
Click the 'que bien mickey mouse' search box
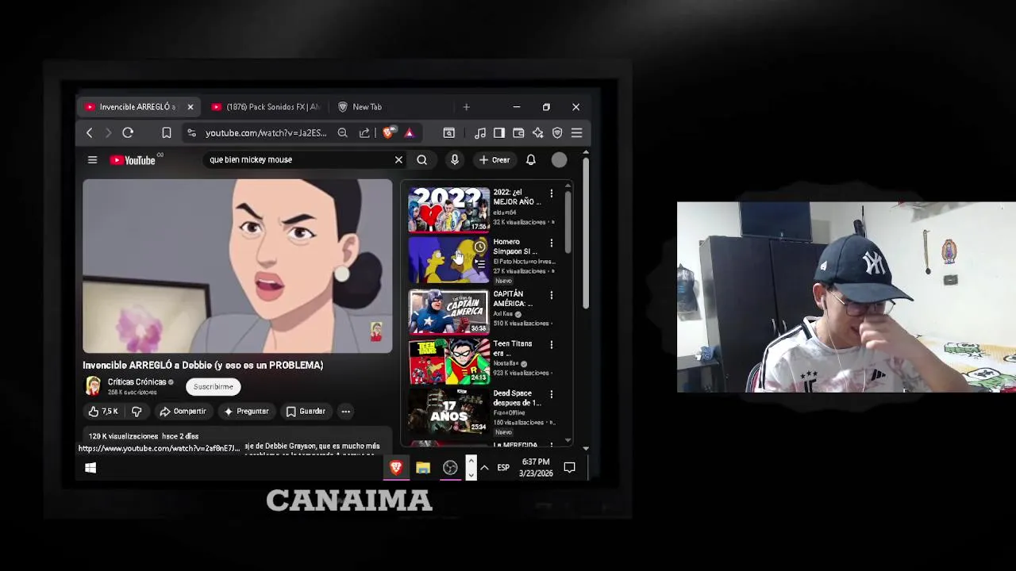coord(298,160)
